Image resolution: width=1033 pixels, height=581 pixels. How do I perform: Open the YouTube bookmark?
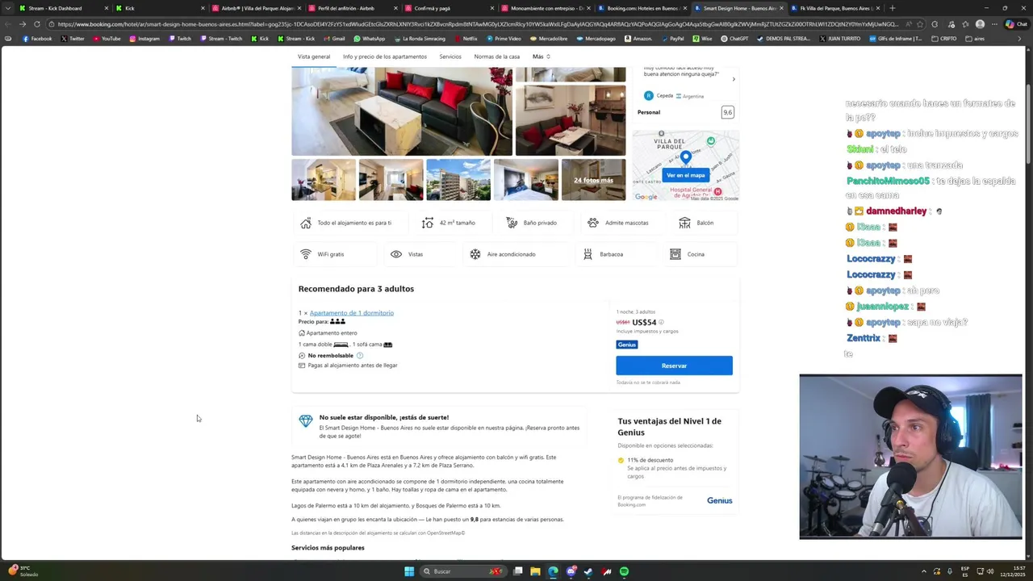[107, 39]
